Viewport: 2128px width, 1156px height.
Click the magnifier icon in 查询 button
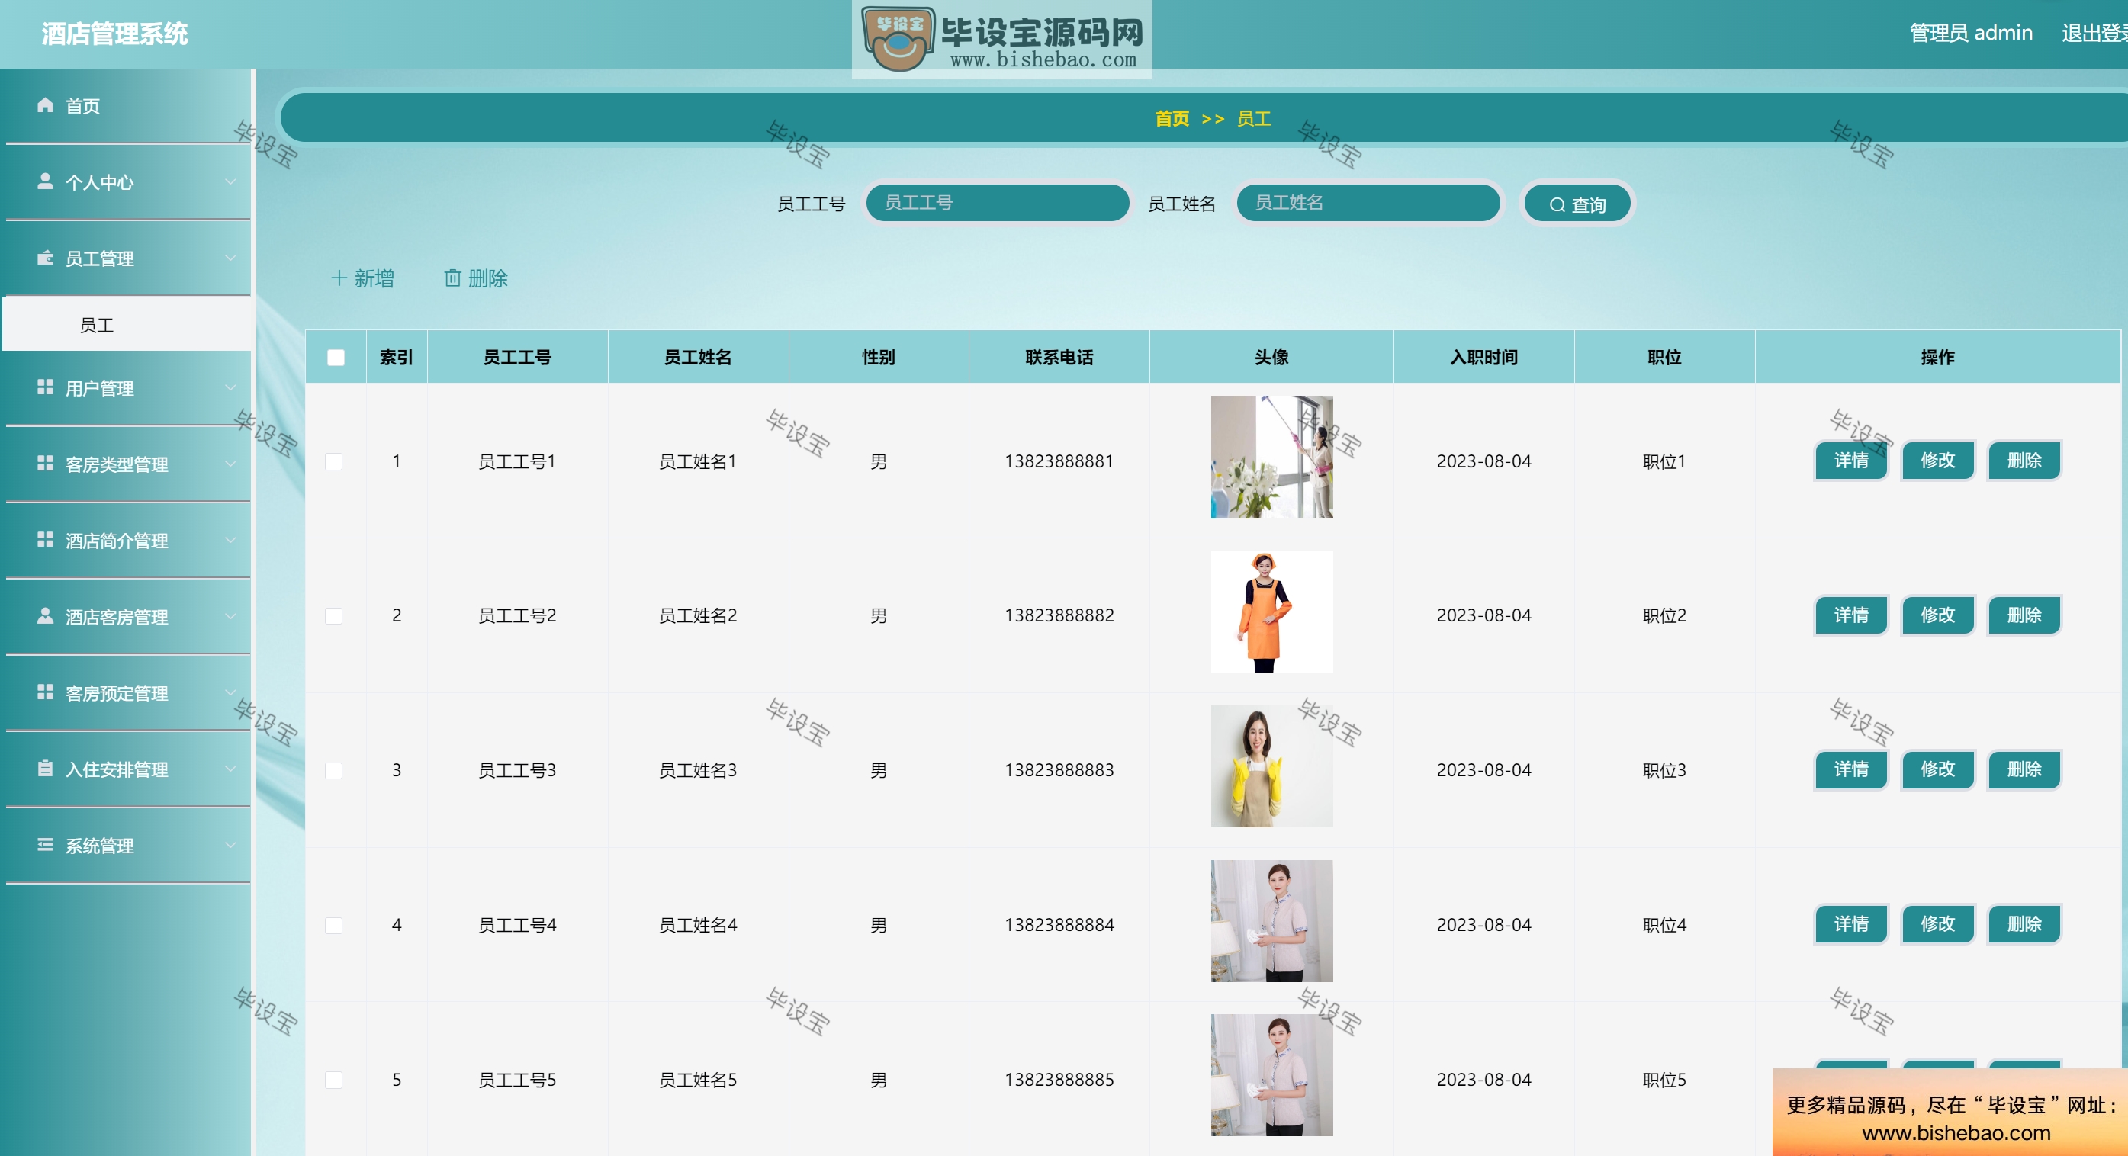pos(1557,205)
